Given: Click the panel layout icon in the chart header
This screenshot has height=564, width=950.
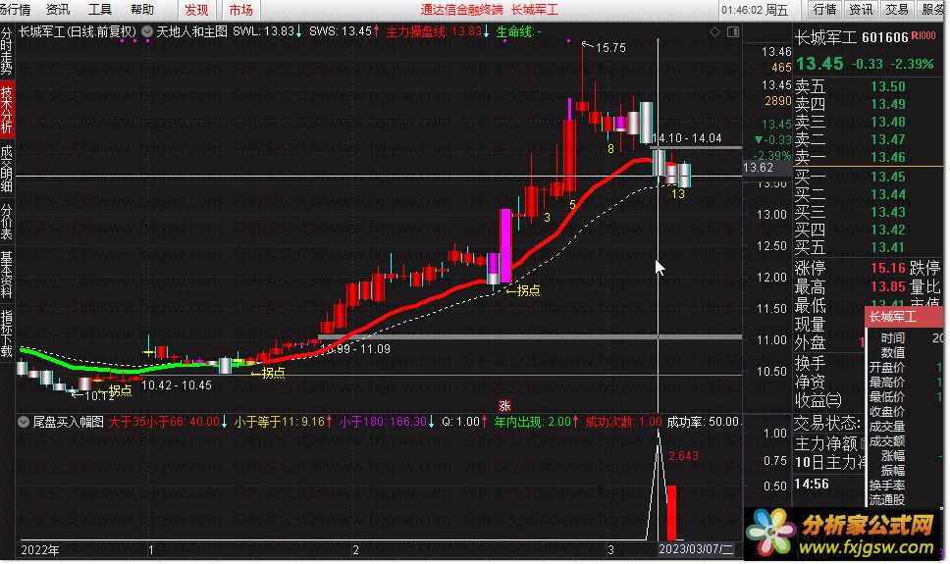Looking at the screenshot, I should tap(733, 32).
